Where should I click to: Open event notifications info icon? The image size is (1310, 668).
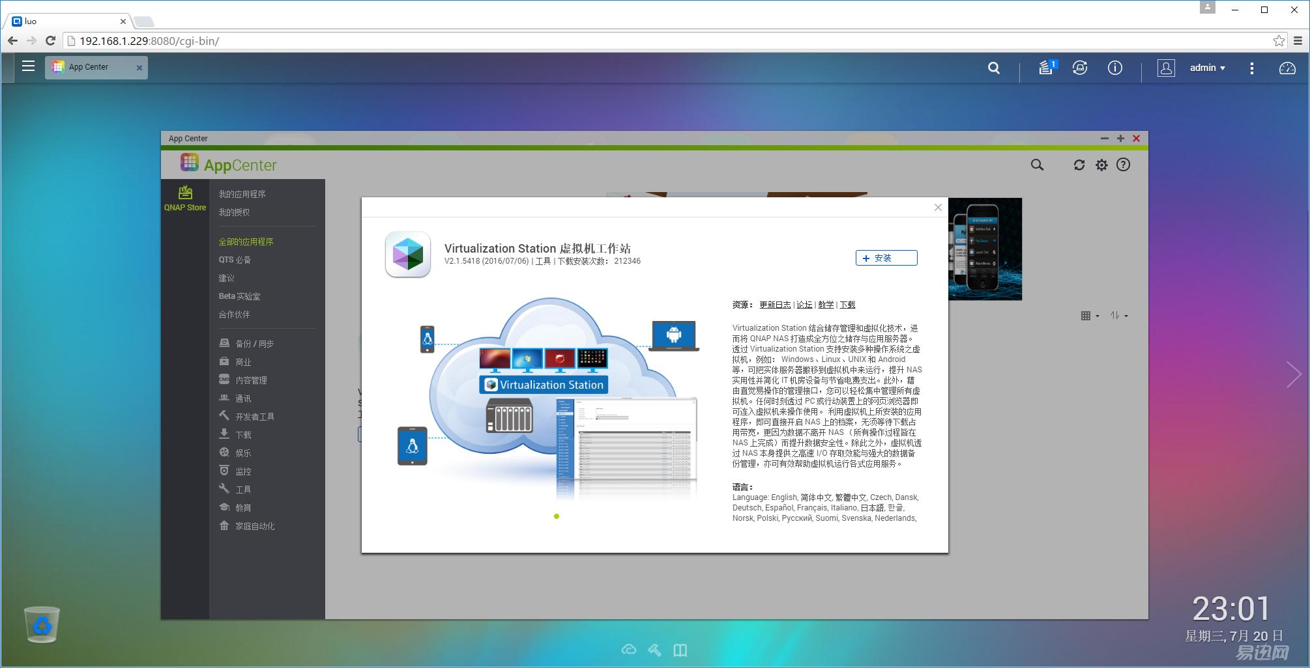(1115, 68)
